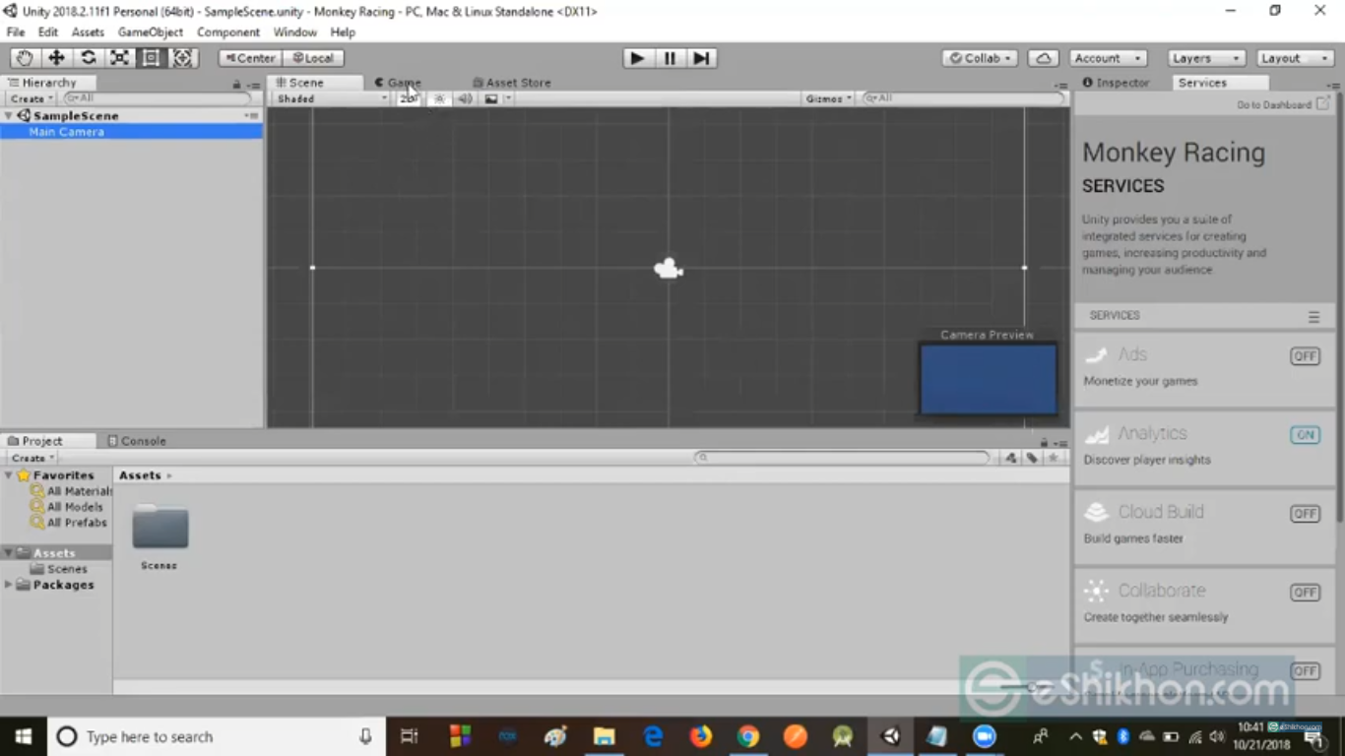Select the Hand tool in toolbar
This screenshot has width=1345, height=756.
coord(25,58)
